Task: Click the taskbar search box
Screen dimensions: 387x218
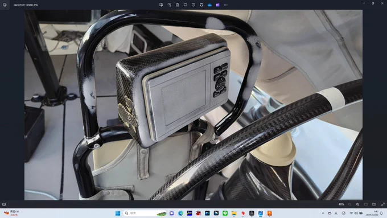Action: (145, 213)
